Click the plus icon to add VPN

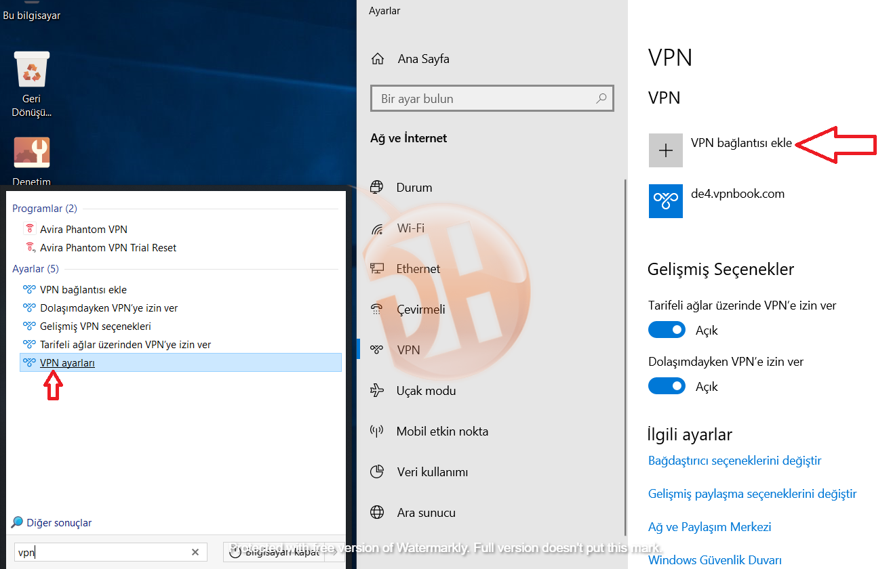coord(666,150)
